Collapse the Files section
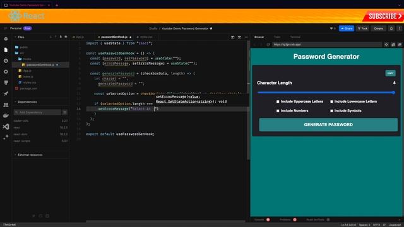This screenshot has width=404, height=227. click(15, 37)
